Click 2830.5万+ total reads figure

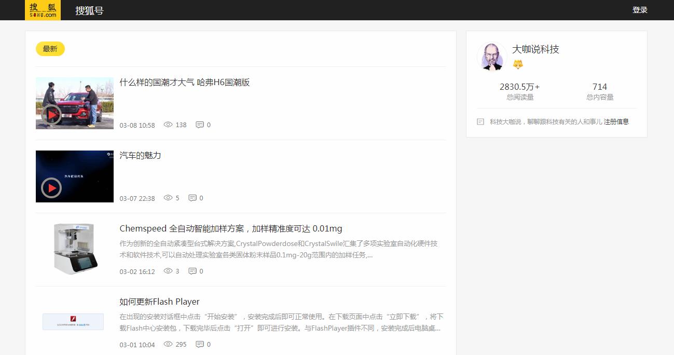[520, 87]
